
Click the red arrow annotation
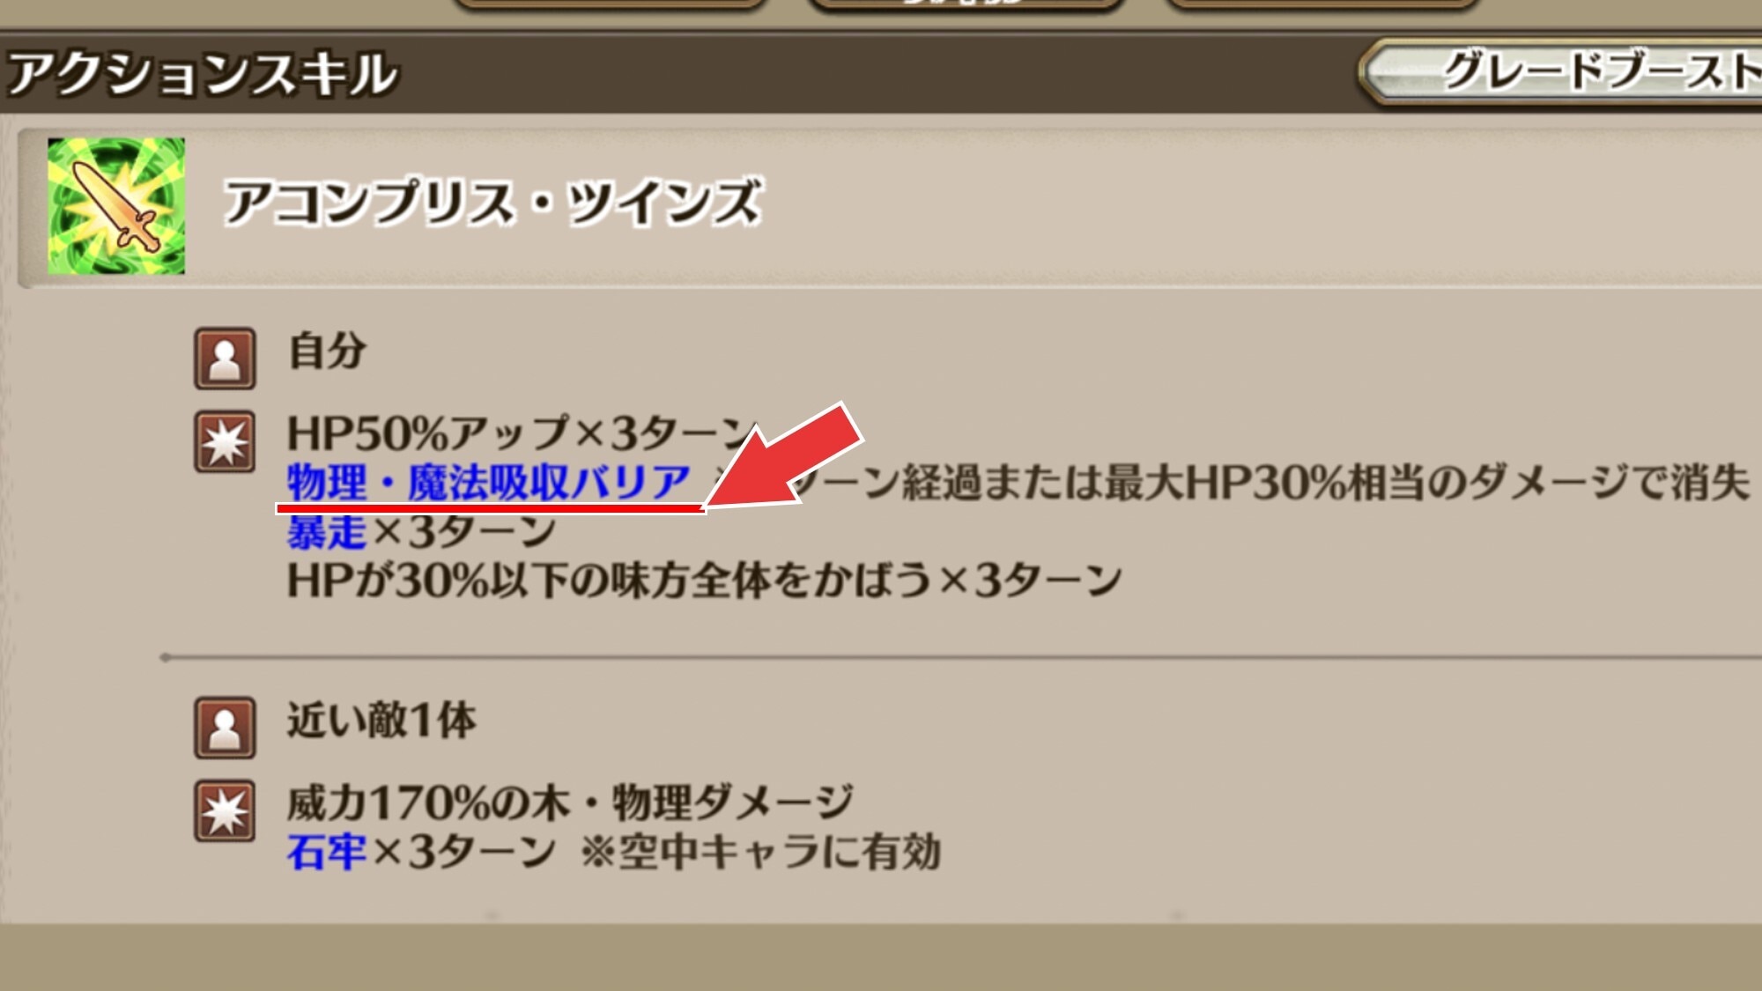click(x=782, y=458)
